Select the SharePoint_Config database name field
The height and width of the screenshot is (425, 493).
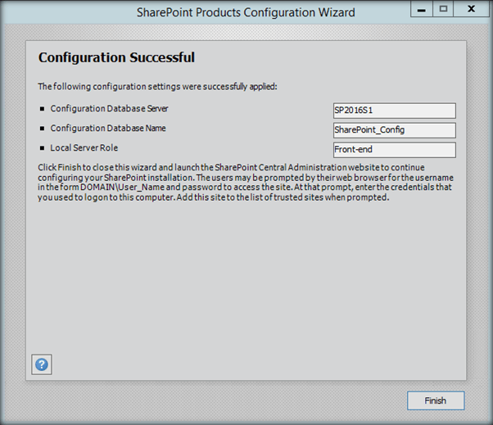(x=393, y=130)
